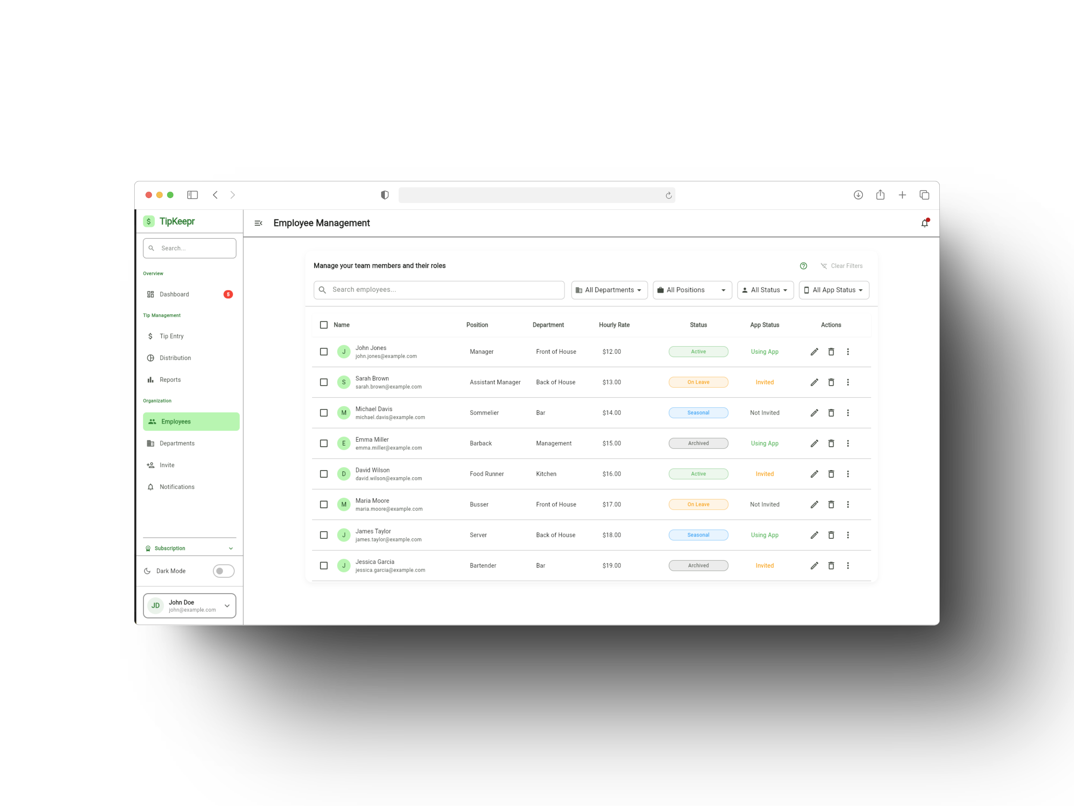
Task: Open John Doe account menu
Action: tap(189, 605)
